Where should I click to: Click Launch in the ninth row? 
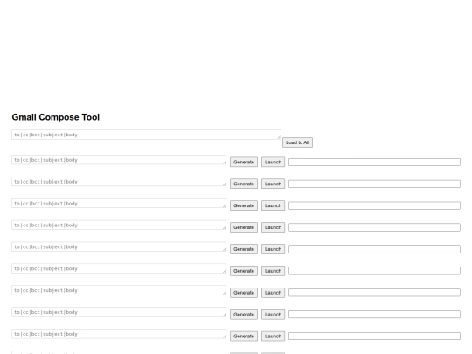(273, 337)
